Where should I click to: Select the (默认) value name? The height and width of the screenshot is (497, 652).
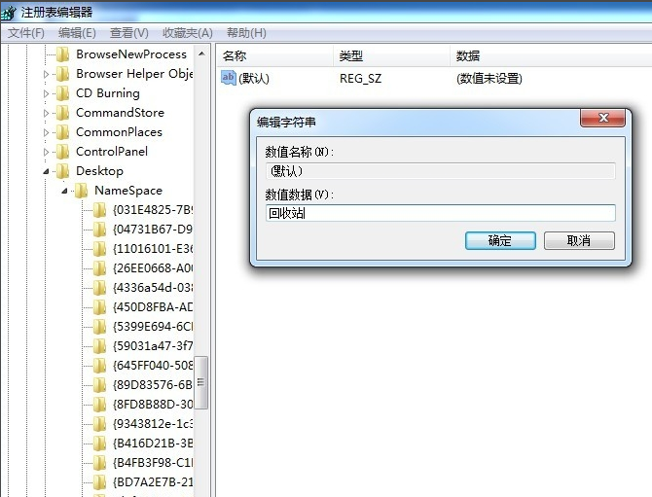[x=254, y=78]
